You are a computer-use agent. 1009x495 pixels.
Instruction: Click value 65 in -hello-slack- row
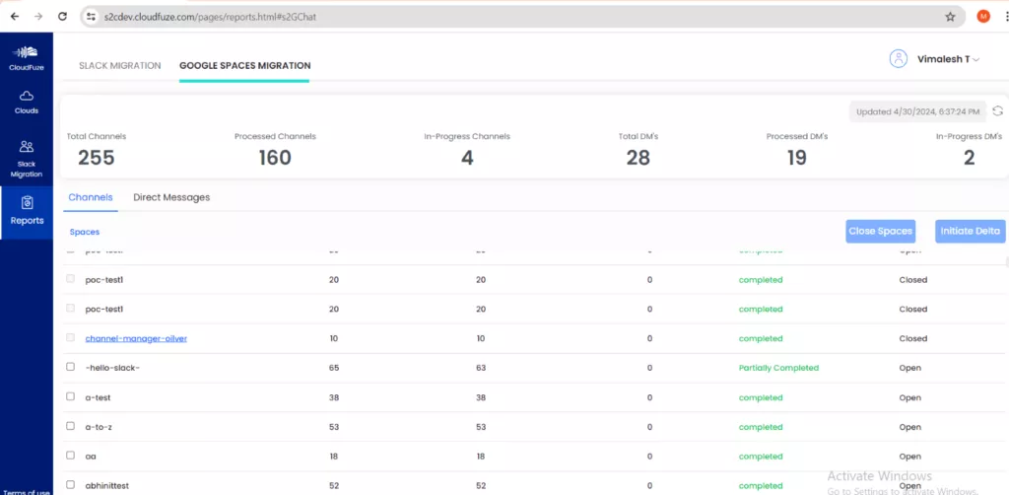pos(334,368)
